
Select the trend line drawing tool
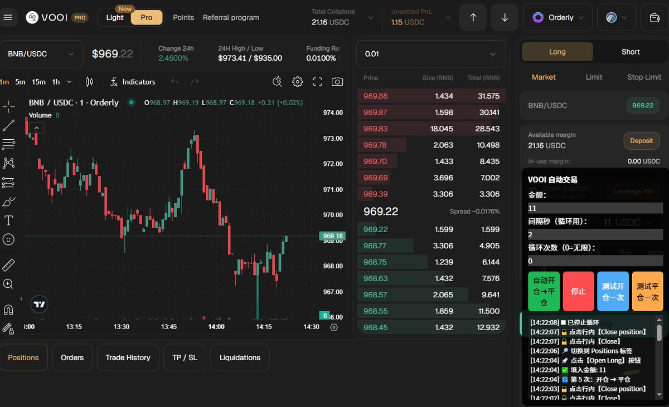8,125
